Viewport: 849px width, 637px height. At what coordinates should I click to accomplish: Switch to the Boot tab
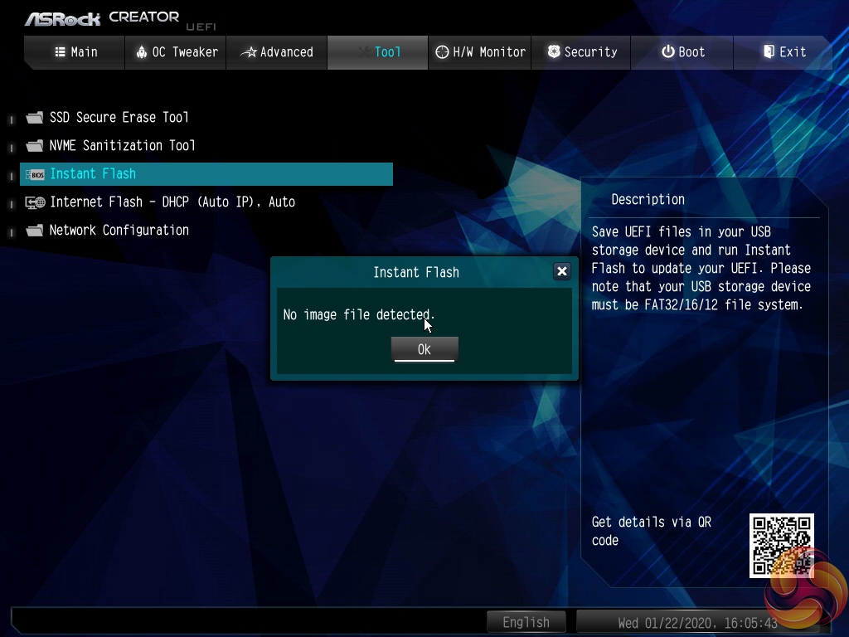coord(682,52)
